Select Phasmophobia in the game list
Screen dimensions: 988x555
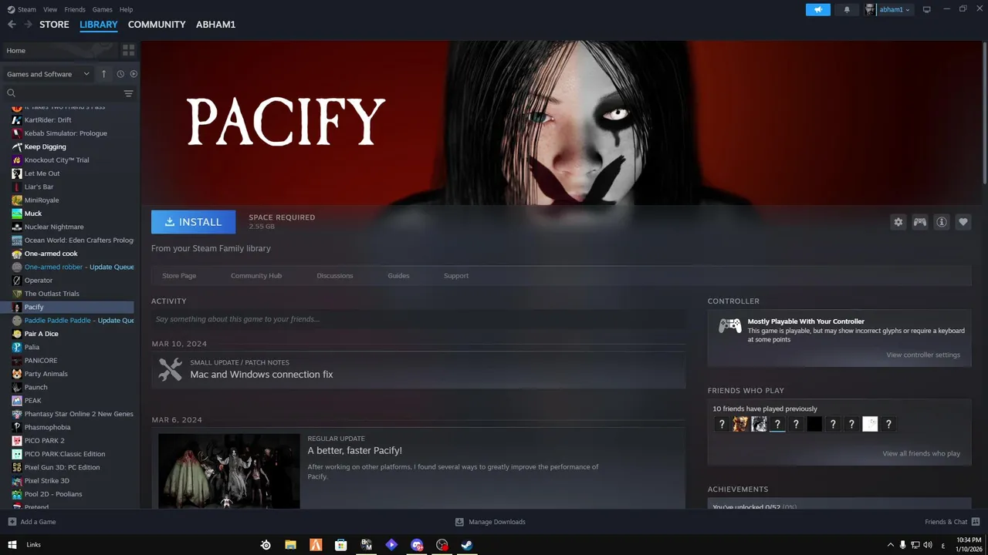[x=47, y=427]
